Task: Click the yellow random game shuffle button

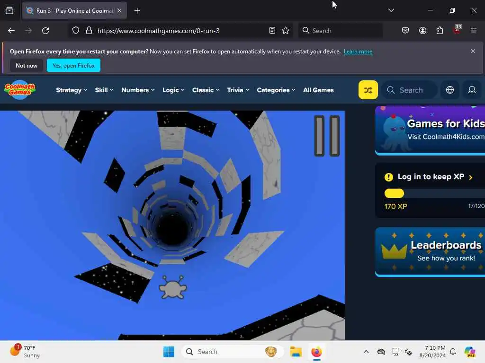Action: (x=368, y=90)
